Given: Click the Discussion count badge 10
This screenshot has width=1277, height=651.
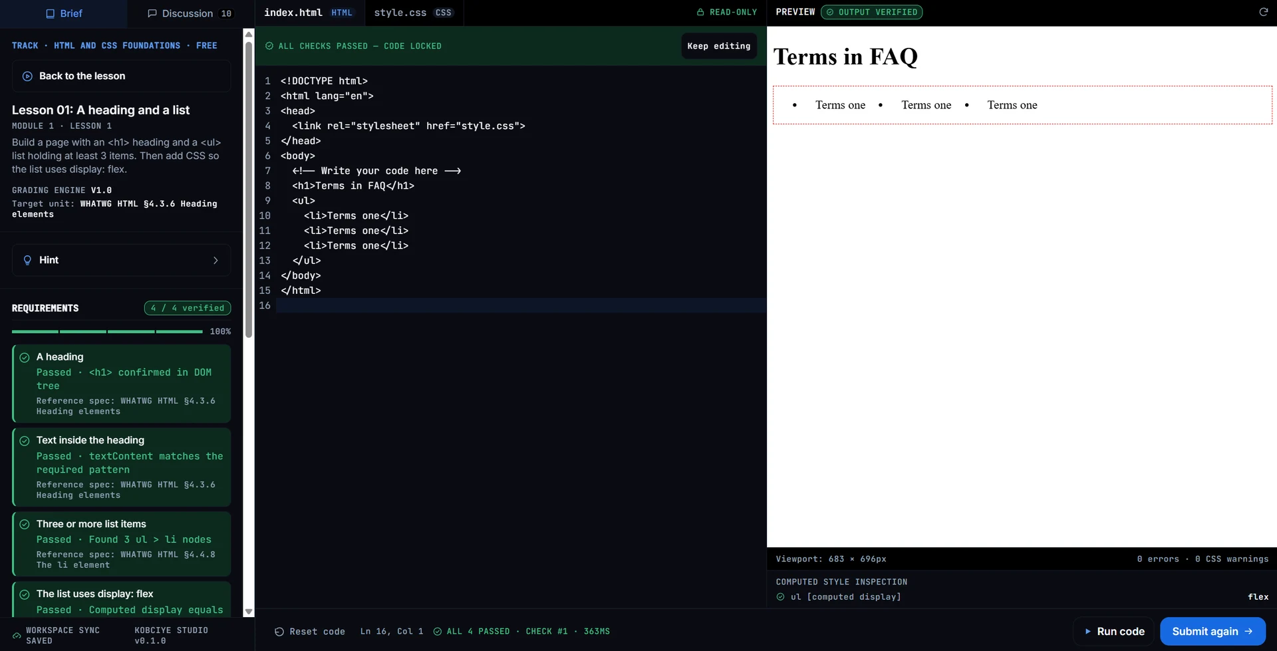Looking at the screenshot, I should (x=226, y=13).
